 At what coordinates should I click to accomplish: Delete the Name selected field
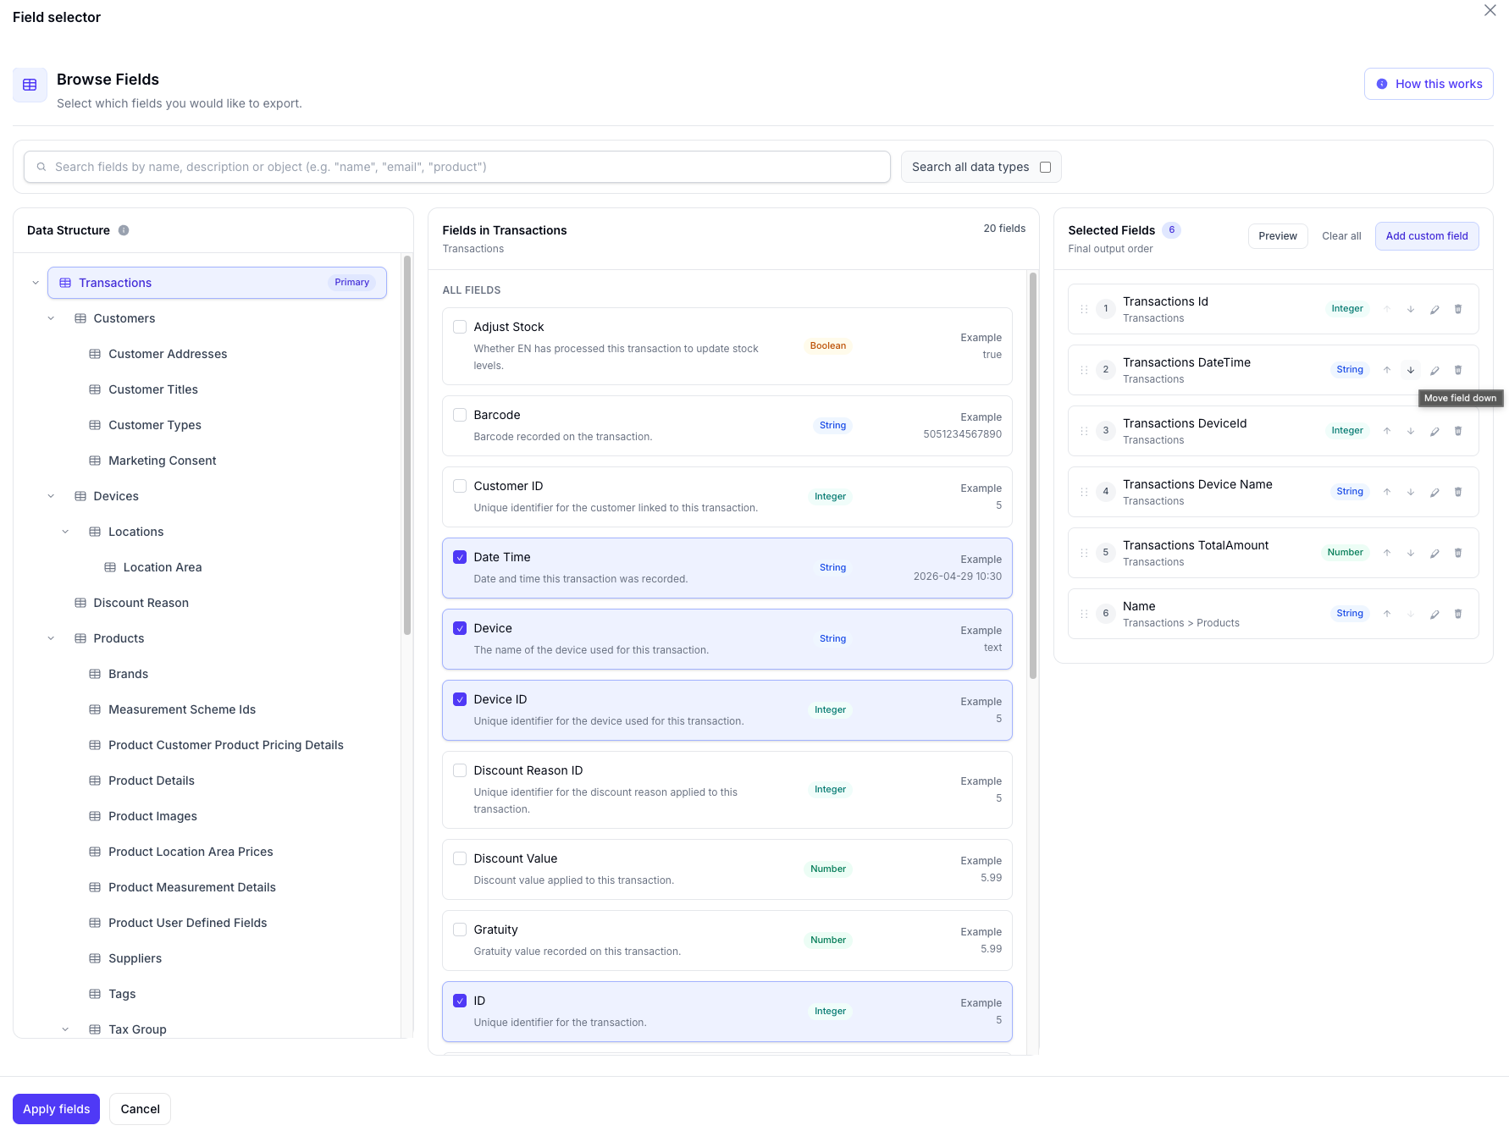tap(1458, 614)
